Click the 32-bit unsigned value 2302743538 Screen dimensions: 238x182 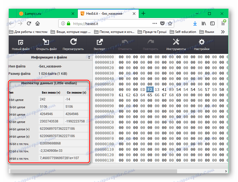(x=51, y=121)
